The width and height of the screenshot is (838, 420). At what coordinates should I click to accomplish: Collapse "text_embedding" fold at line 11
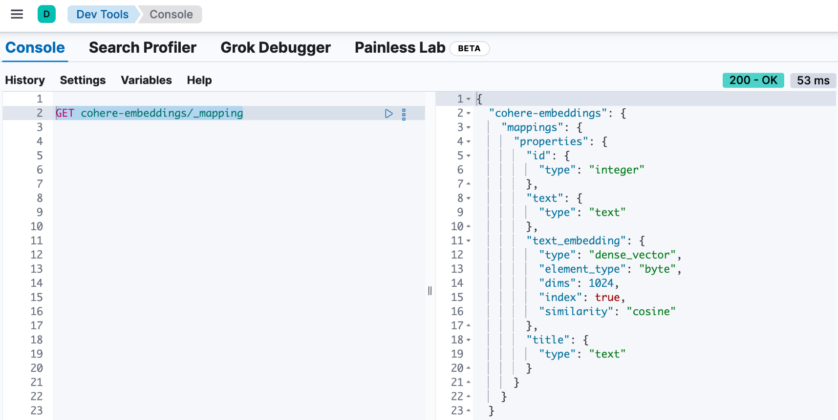pyautogui.click(x=468, y=240)
